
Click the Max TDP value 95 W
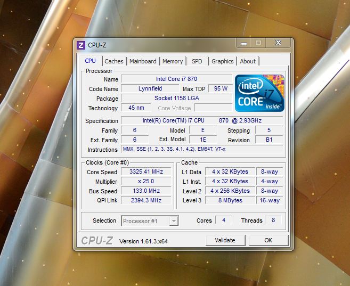[x=221, y=88]
